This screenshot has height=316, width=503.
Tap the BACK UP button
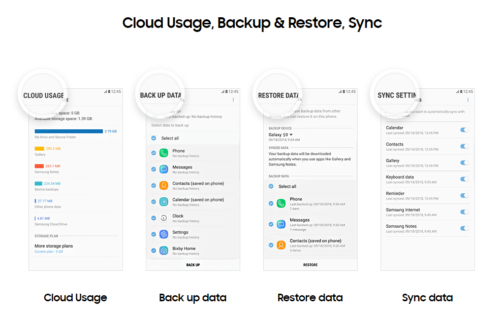pyautogui.click(x=193, y=265)
